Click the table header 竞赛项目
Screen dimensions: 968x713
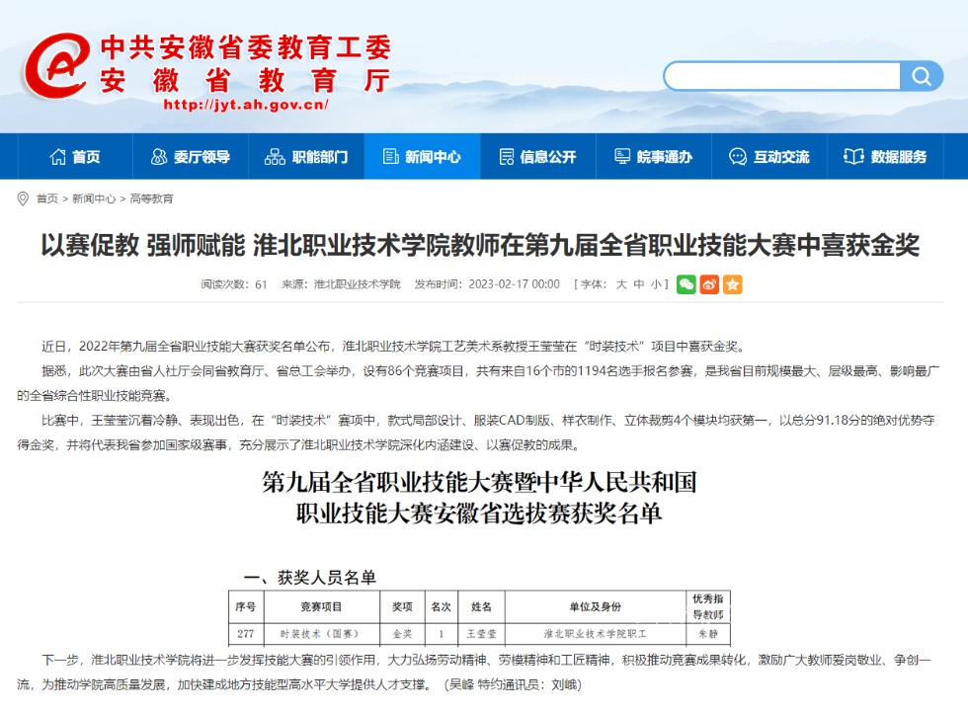[x=320, y=607]
